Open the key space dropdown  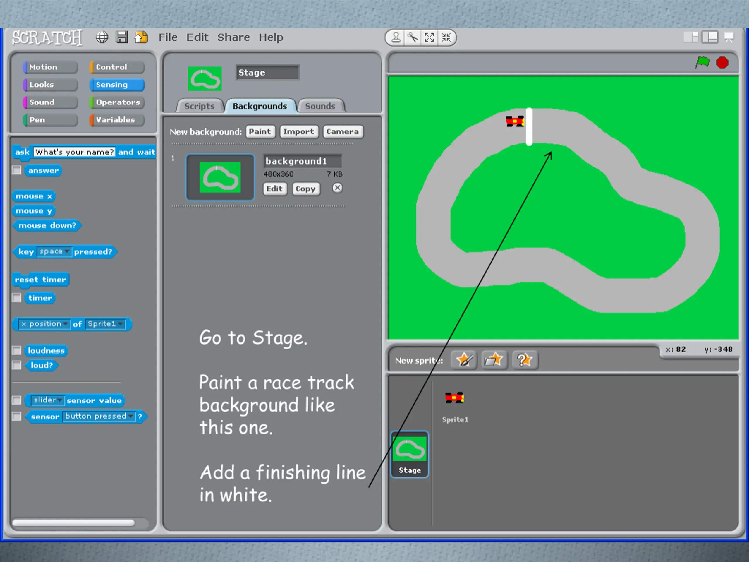coord(54,252)
